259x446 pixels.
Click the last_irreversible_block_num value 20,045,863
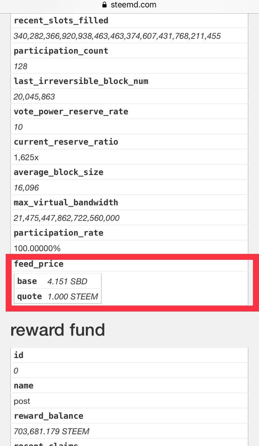(x=34, y=97)
